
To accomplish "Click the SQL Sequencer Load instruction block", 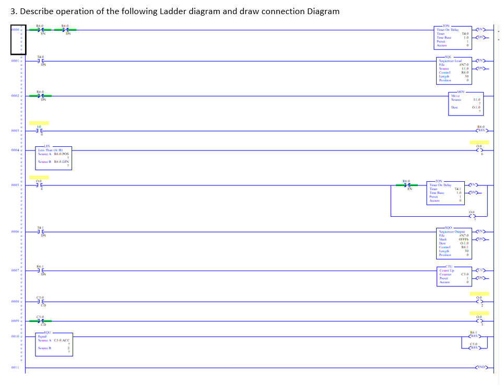I will [x=453, y=71].
